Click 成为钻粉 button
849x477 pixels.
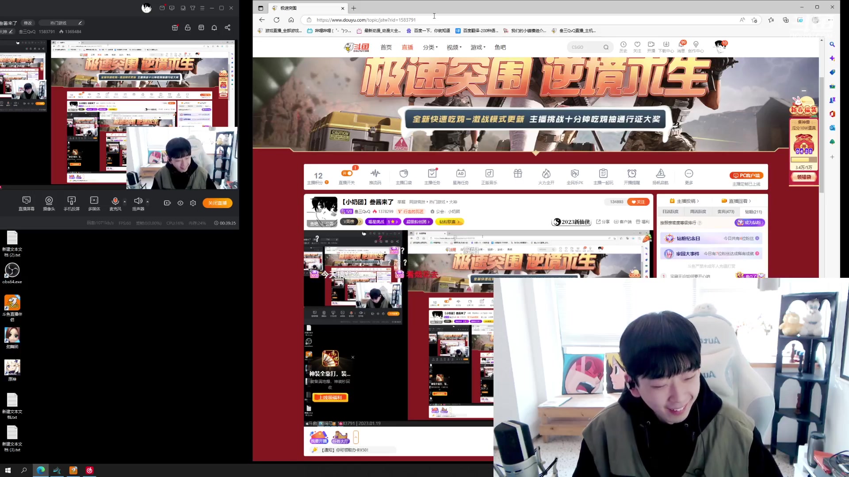750,223
